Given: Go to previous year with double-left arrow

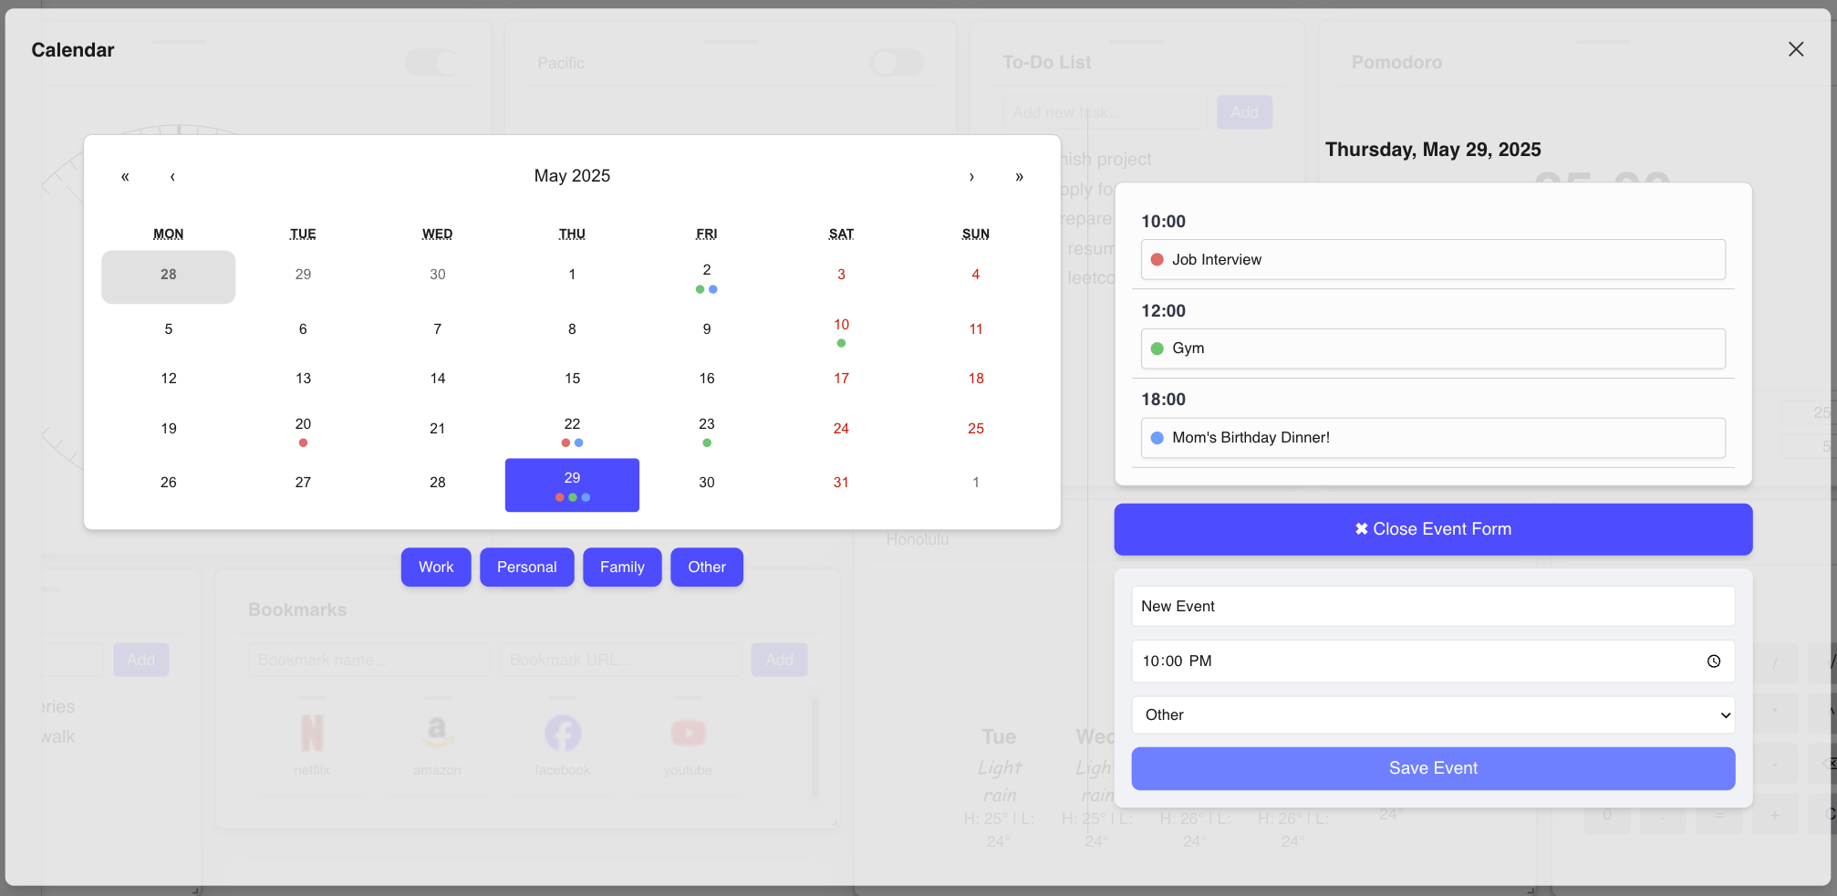Looking at the screenshot, I should click(125, 176).
